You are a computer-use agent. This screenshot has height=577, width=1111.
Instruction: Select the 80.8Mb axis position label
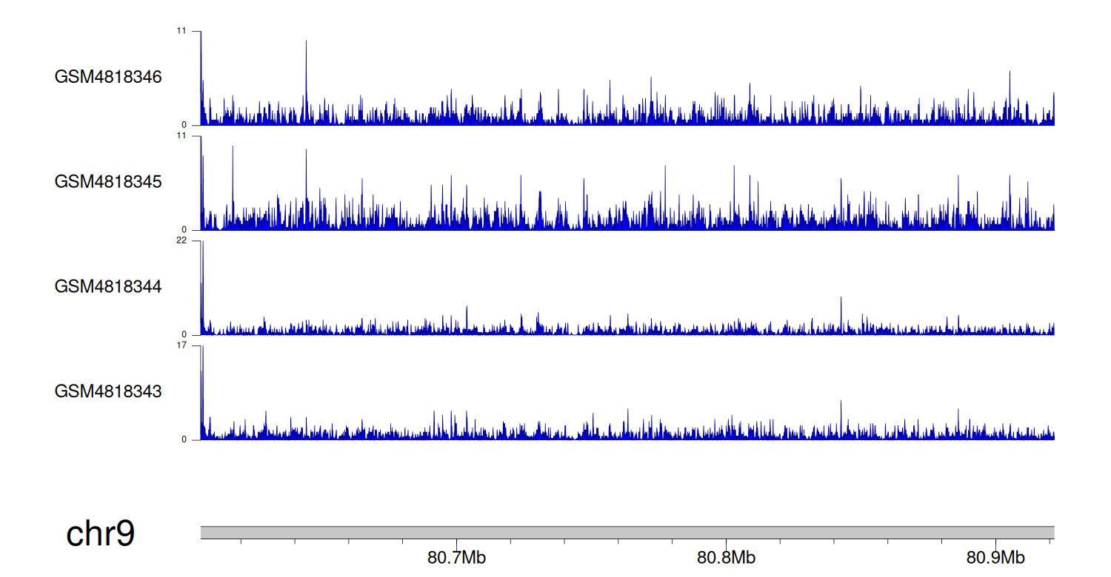[726, 558]
